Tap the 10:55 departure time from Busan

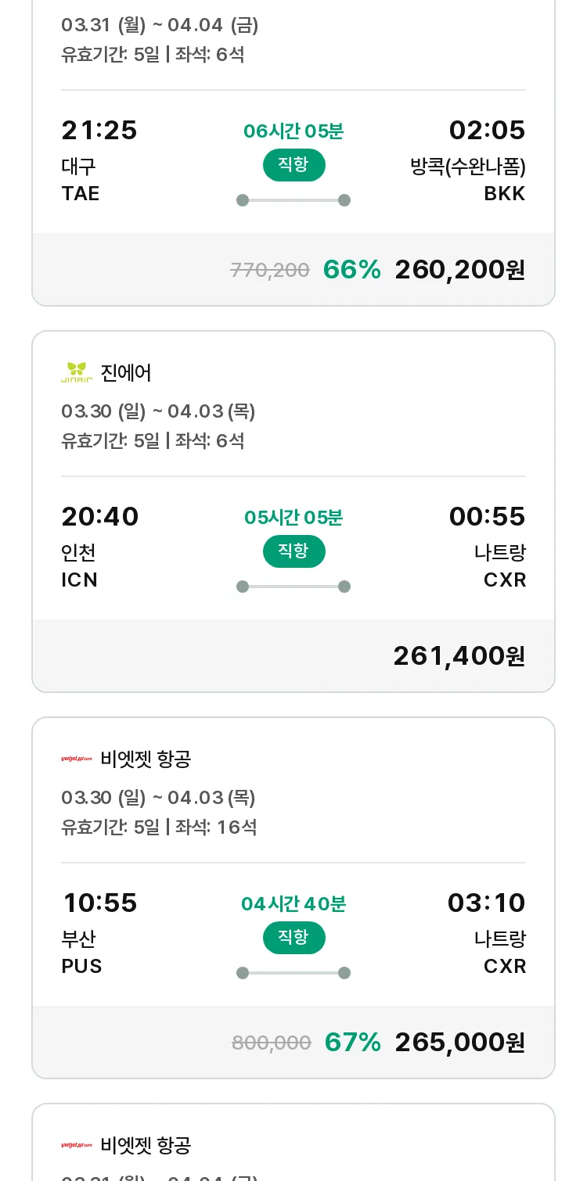coord(99,903)
